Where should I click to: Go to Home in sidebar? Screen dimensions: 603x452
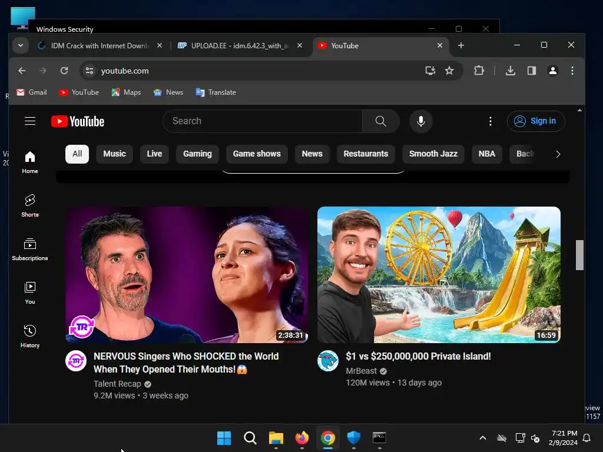(x=30, y=162)
